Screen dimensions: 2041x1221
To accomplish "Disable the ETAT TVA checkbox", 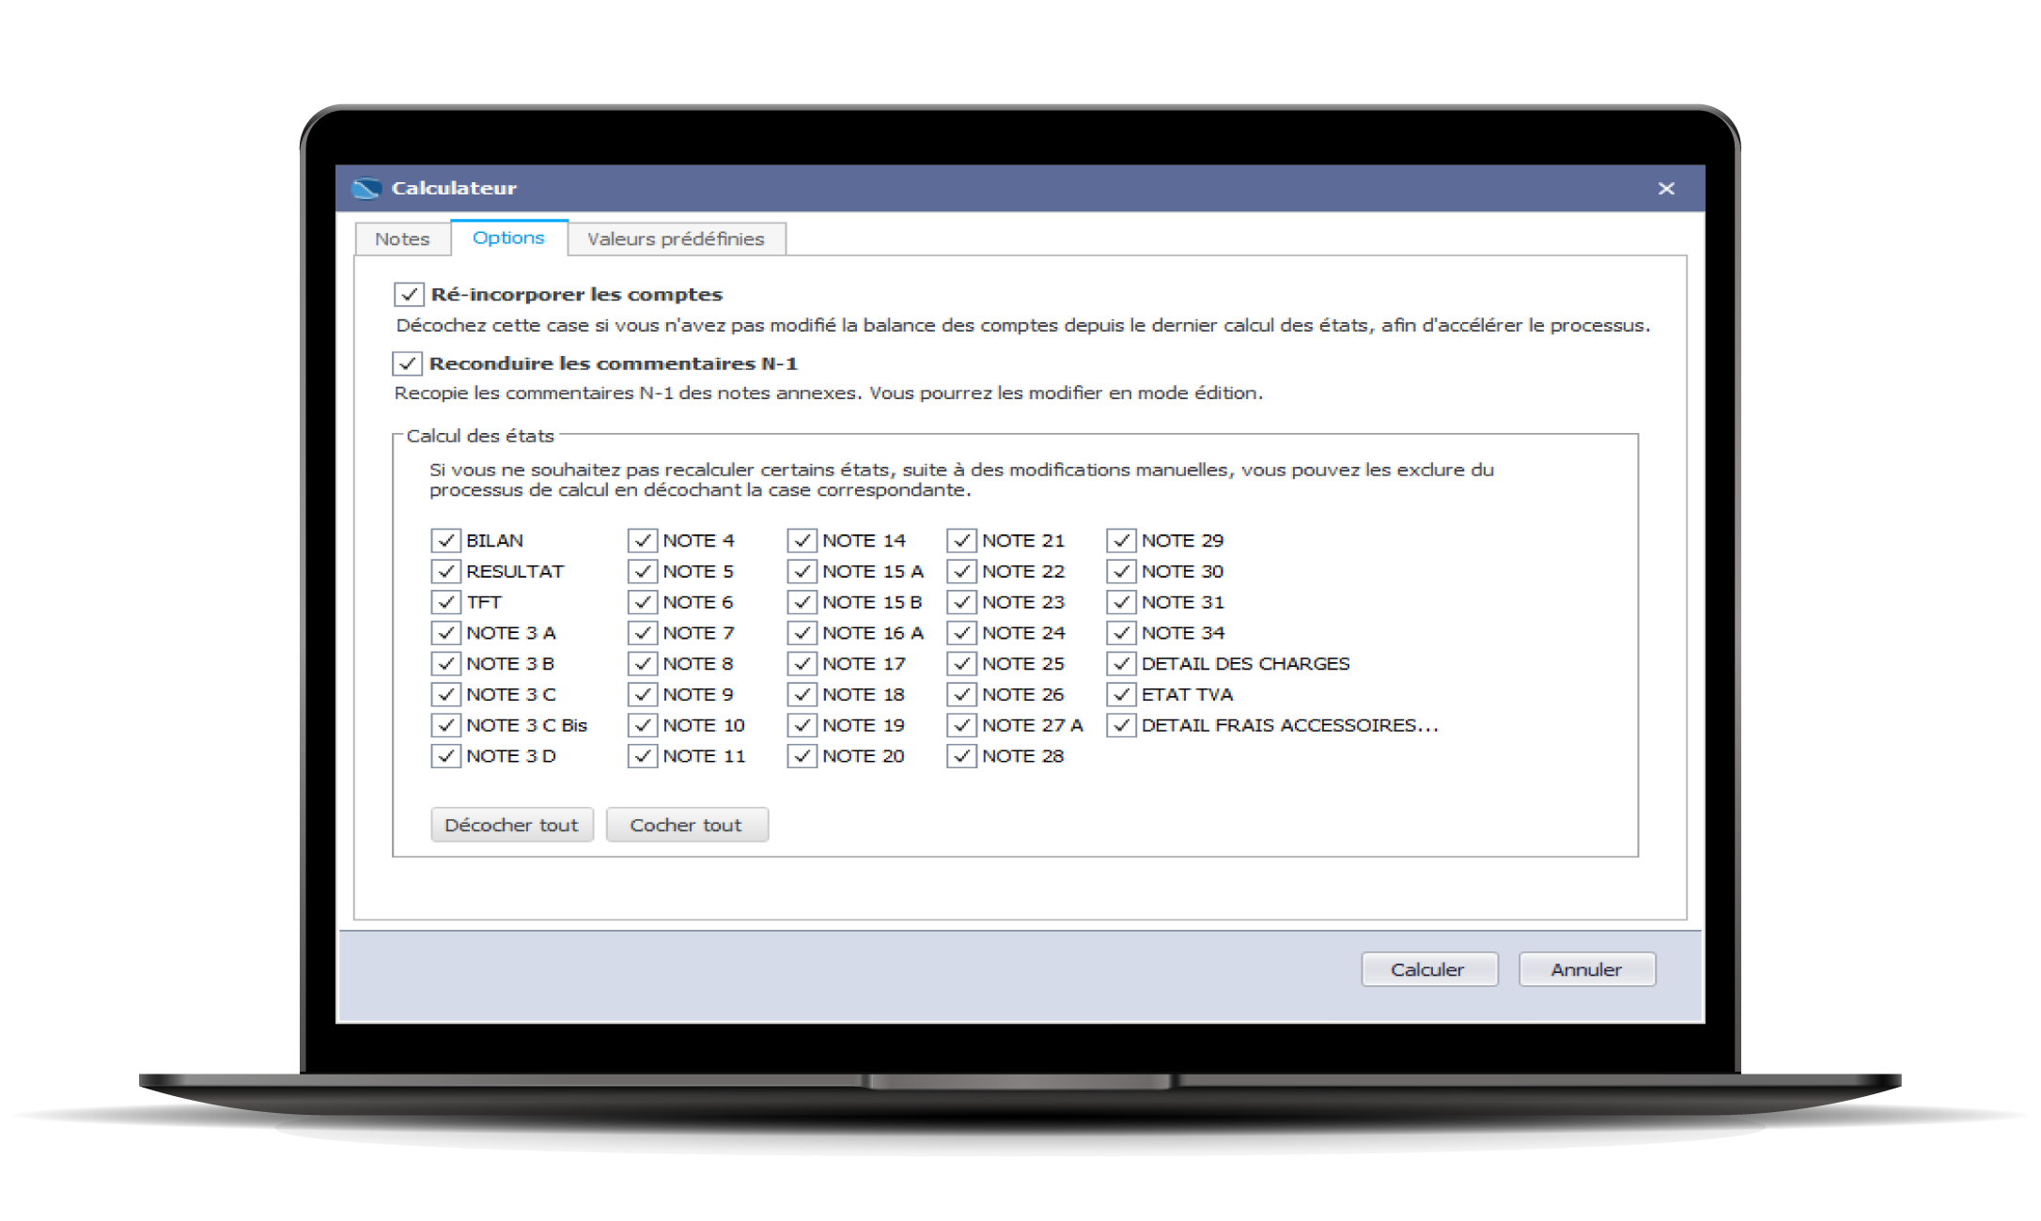I will pyautogui.click(x=1120, y=694).
